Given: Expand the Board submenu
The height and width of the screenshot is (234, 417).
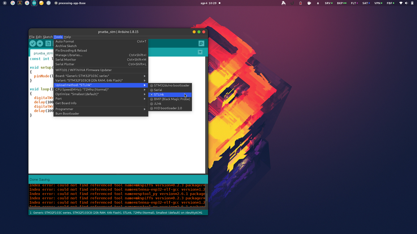Looking at the screenshot, I should coord(101,76).
